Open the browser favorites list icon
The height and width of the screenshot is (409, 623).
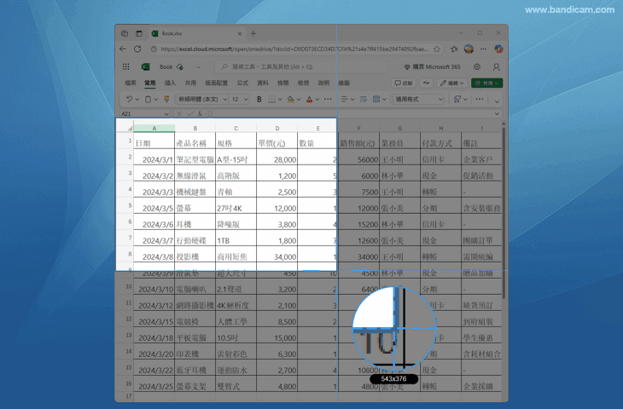pos(454,49)
